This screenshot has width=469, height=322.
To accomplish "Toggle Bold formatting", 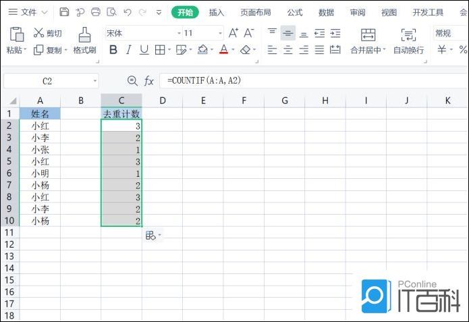I will tap(113, 50).
